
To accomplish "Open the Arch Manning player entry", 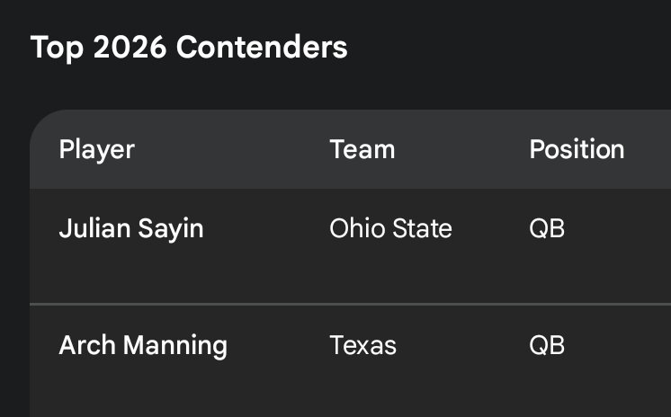I will [143, 345].
